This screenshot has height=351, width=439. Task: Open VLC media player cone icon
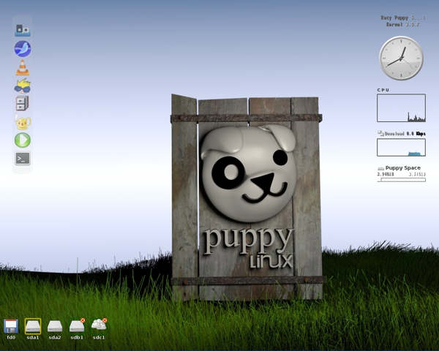point(23,67)
